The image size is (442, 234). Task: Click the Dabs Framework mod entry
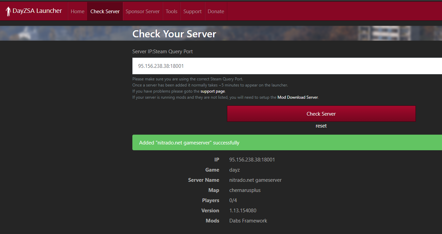(x=248, y=220)
